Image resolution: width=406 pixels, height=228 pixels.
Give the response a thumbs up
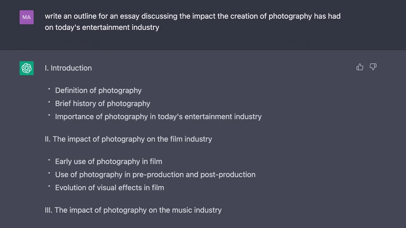[360, 67]
